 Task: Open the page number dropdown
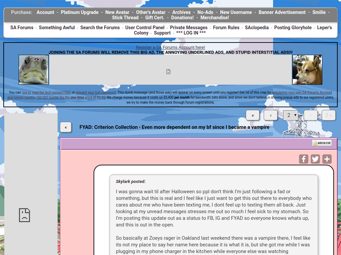click(290, 115)
